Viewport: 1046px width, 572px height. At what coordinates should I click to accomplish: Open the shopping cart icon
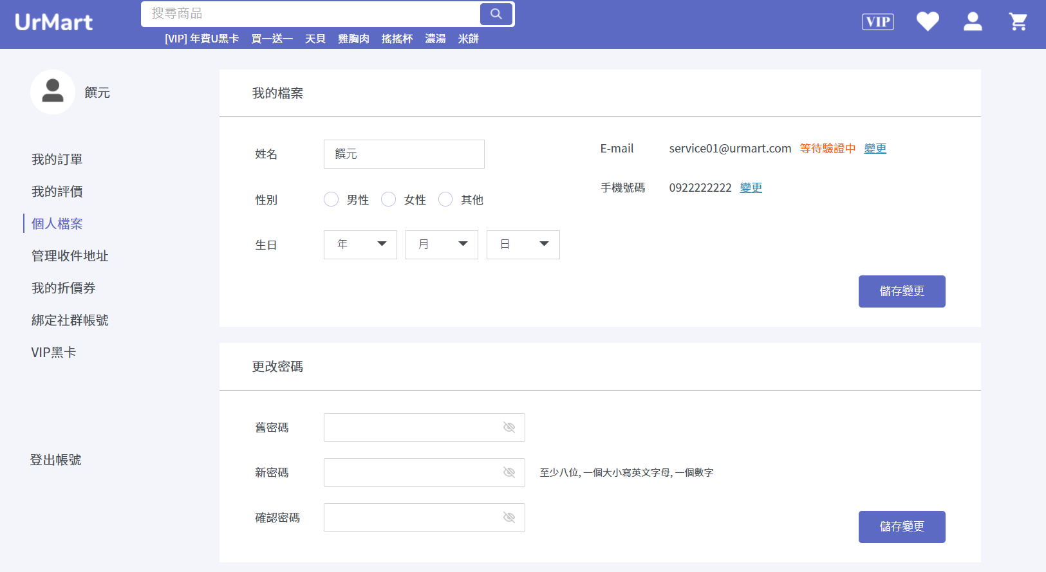1018,22
